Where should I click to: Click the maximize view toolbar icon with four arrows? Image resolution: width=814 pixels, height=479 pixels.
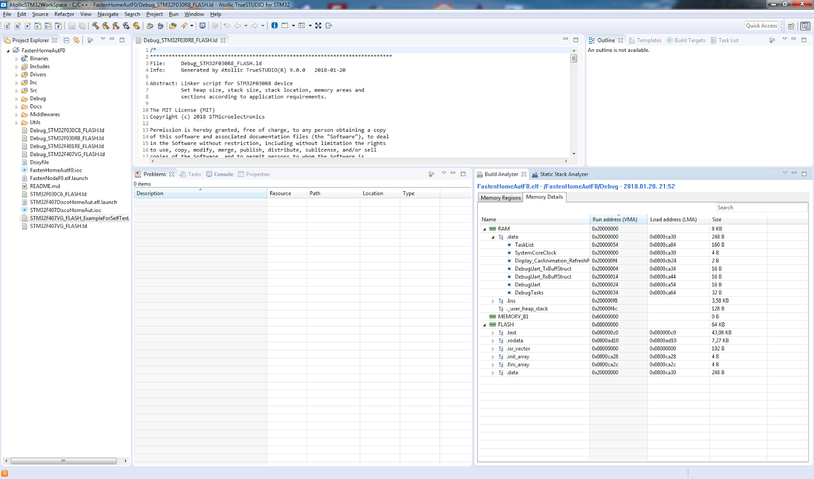(x=318, y=25)
